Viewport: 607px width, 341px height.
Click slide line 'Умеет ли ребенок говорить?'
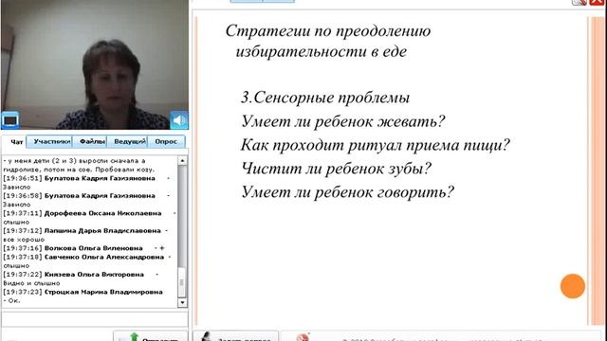point(348,191)
